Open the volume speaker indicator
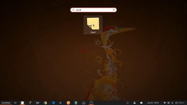187x105 pixels. click(x=169, y=103)
